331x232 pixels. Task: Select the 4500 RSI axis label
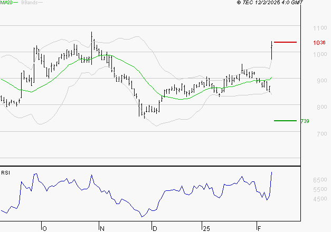pos(319,199)
